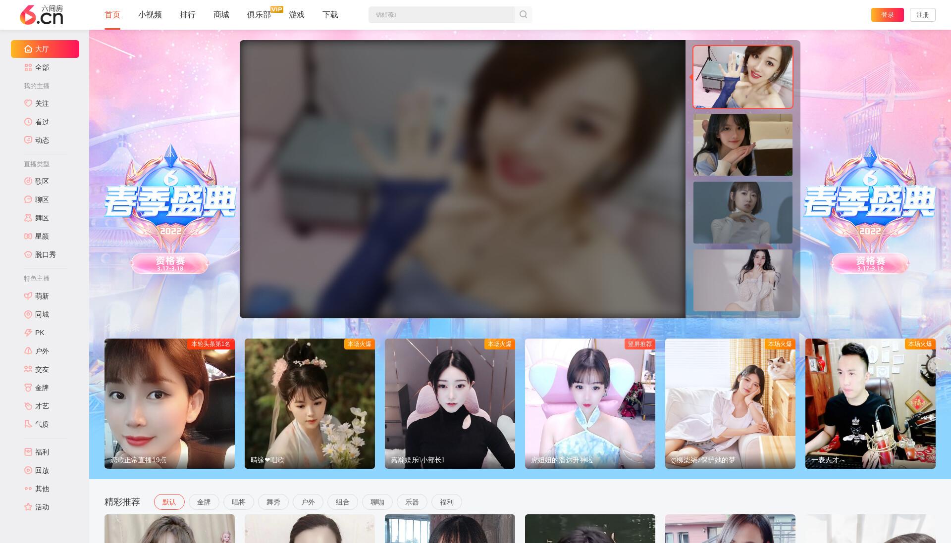Select the fourth white-dress streamer thumbnail
The height and width of the screenshot is (543, 951).
point(743,281)
